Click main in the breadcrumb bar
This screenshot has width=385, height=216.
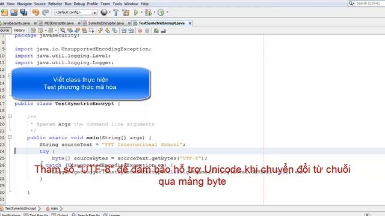click(x=54, y=208)
